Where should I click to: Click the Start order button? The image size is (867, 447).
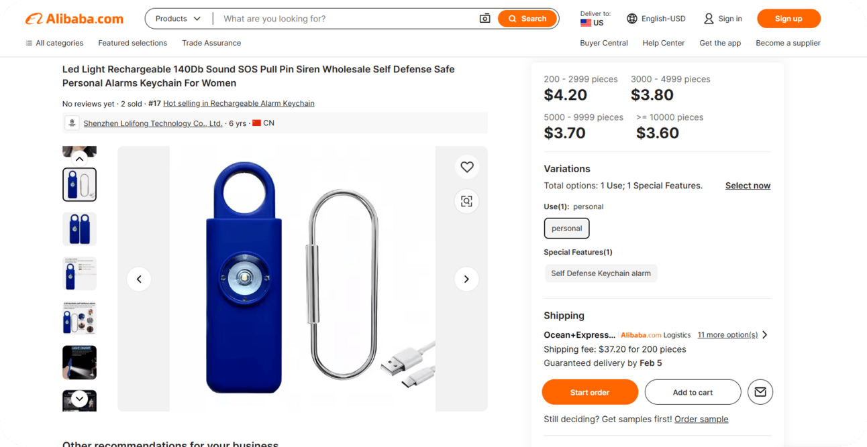[590, 392]
